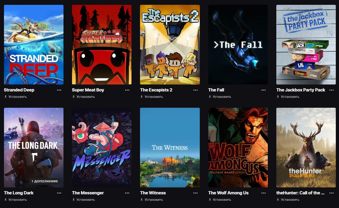The width and height of the screenshot is (339, 208).
Task: Open the three-dot menu for The Jackbox Party Pack
Action: click(x=332, y=90)
